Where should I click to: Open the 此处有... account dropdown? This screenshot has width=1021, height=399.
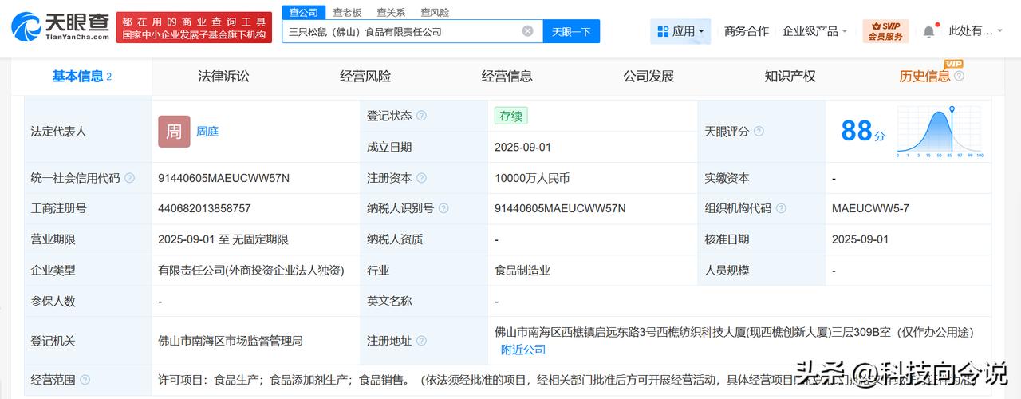pos(976,31)
